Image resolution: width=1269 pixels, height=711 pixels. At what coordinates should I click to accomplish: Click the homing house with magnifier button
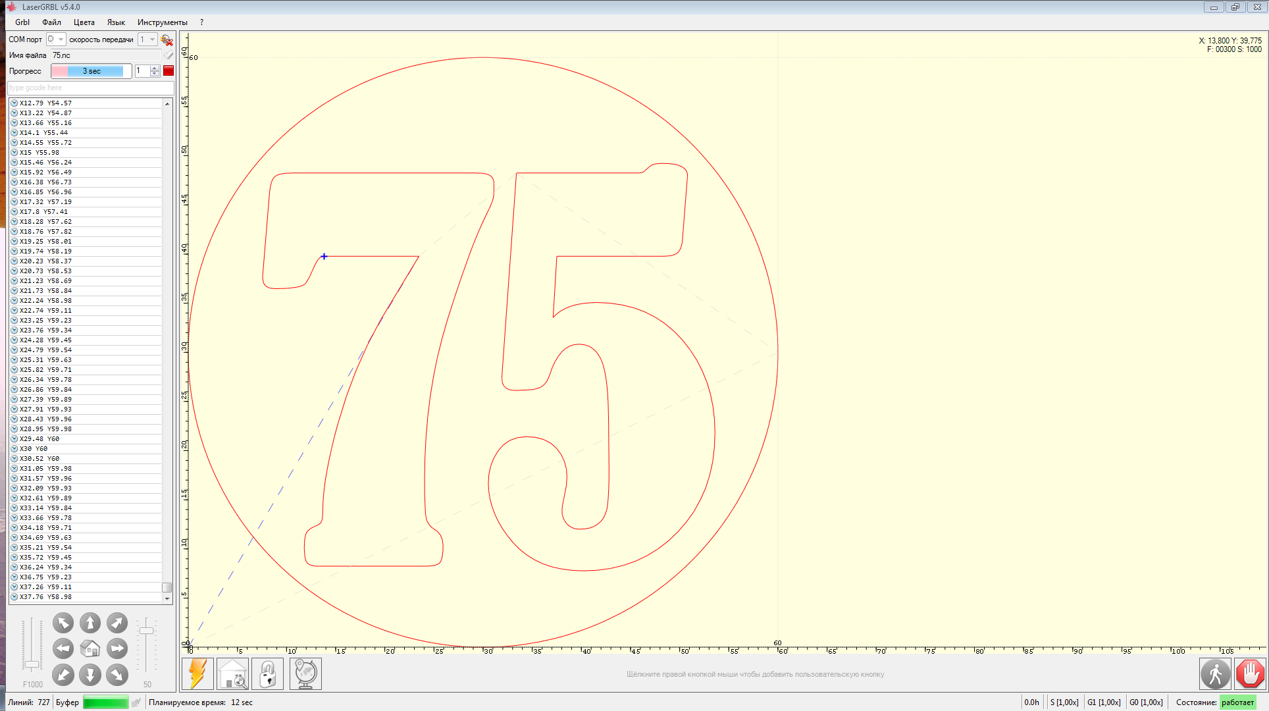(x=233, y=674)
